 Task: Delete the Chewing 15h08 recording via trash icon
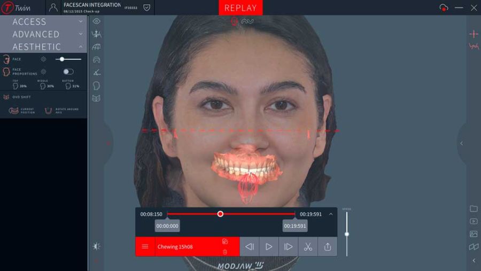(225, 252)
